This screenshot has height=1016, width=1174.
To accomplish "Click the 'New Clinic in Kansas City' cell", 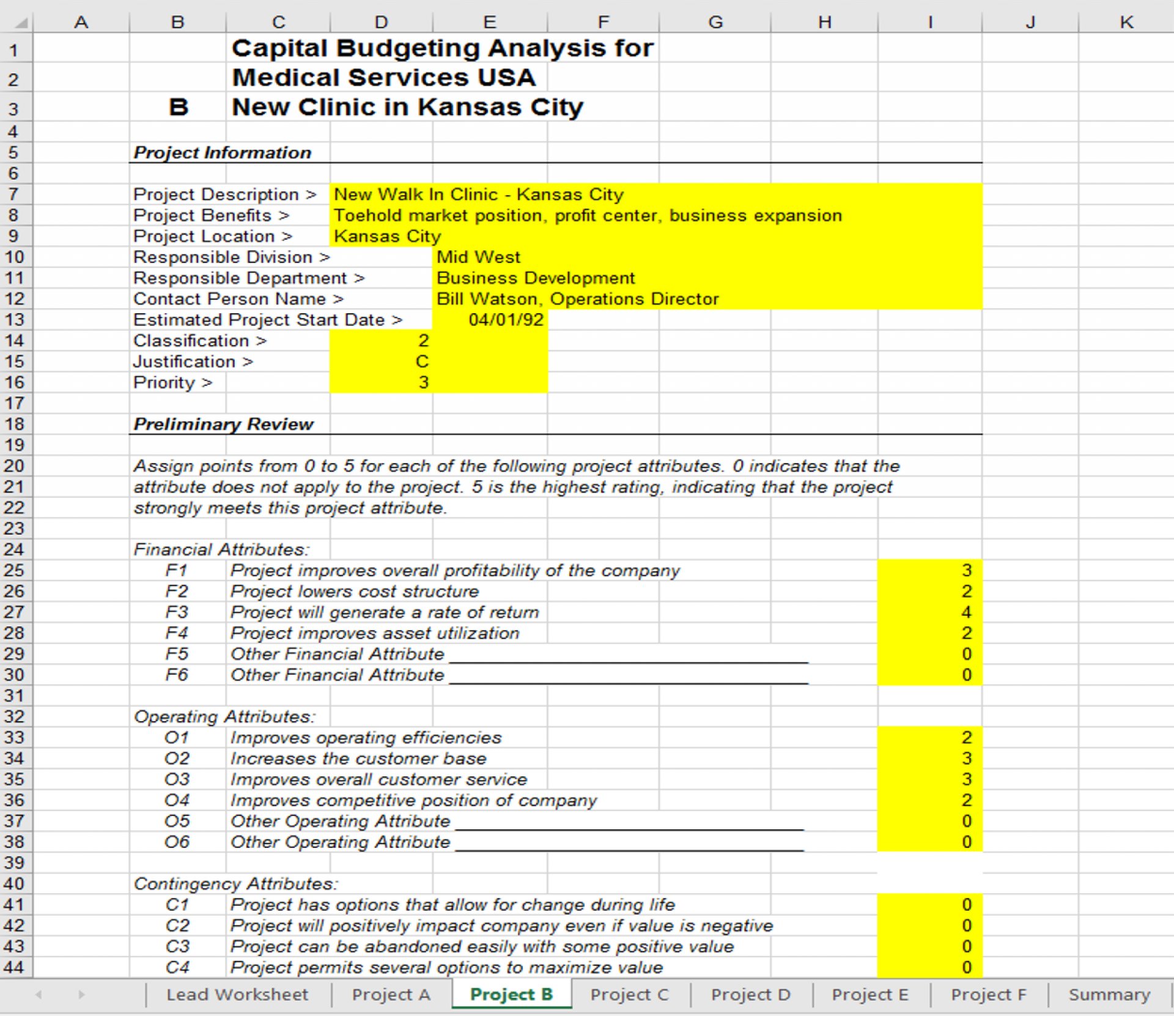I will 407,106.
